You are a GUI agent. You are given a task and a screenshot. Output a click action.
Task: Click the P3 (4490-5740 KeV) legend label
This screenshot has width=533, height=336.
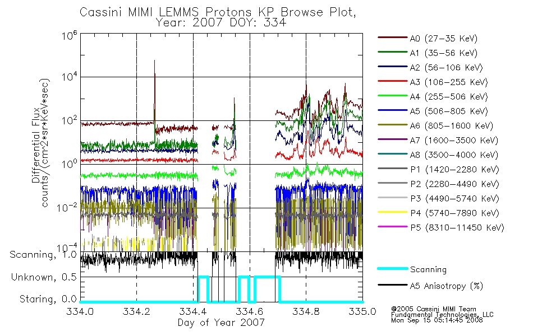454,199
